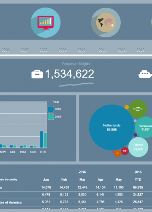152x212 pixels.
Task: Click the suitcase icon beside Stayover Nights
Action: pyautogui.click(x=37, y=74)
